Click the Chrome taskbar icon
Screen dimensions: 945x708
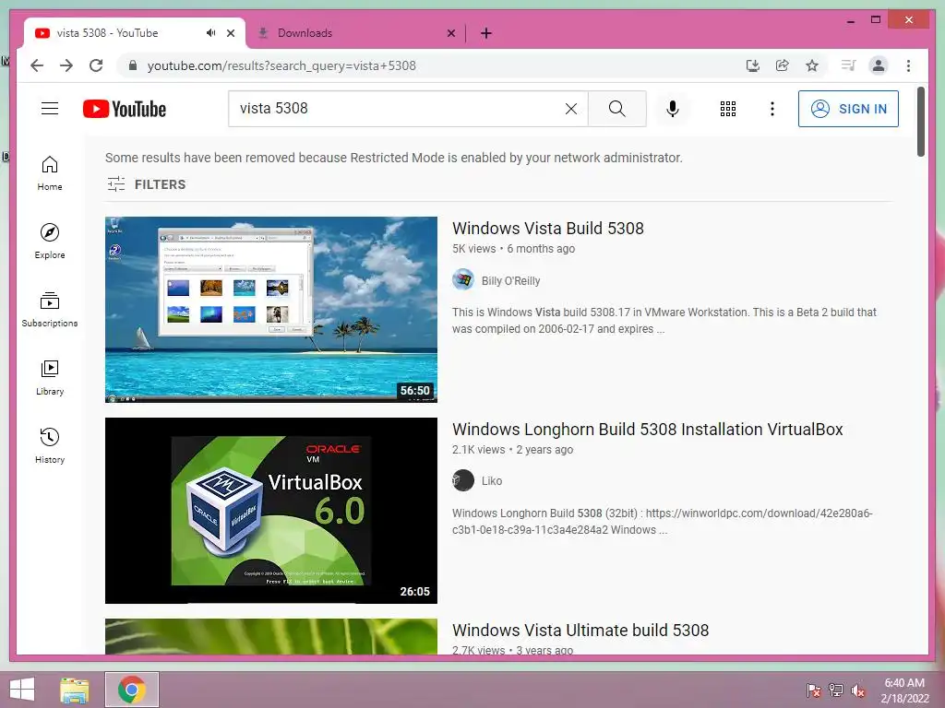tap(132, 690)
